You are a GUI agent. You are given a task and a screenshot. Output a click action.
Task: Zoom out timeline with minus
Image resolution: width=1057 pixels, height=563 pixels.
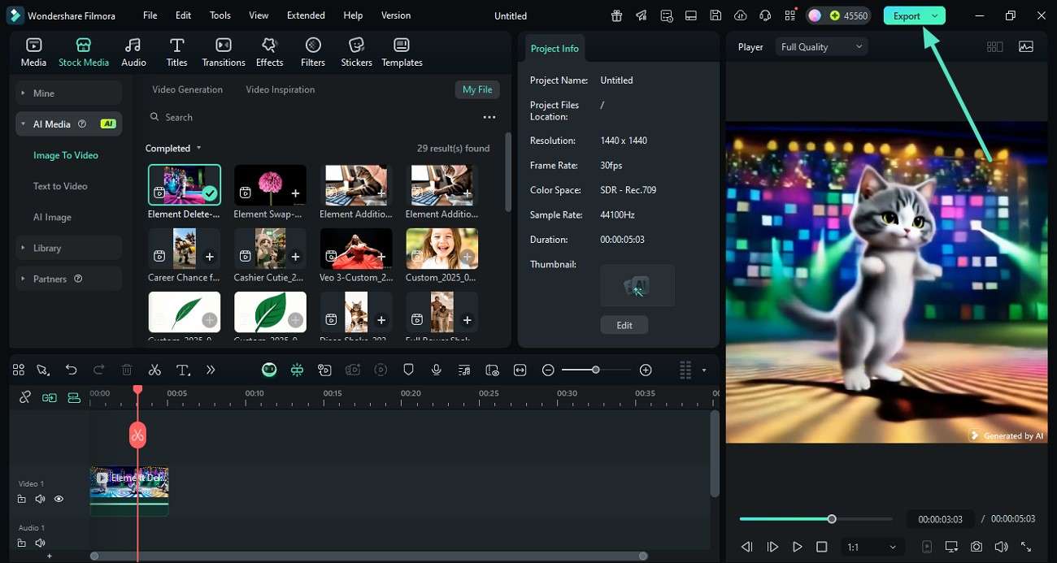(548, 370)
